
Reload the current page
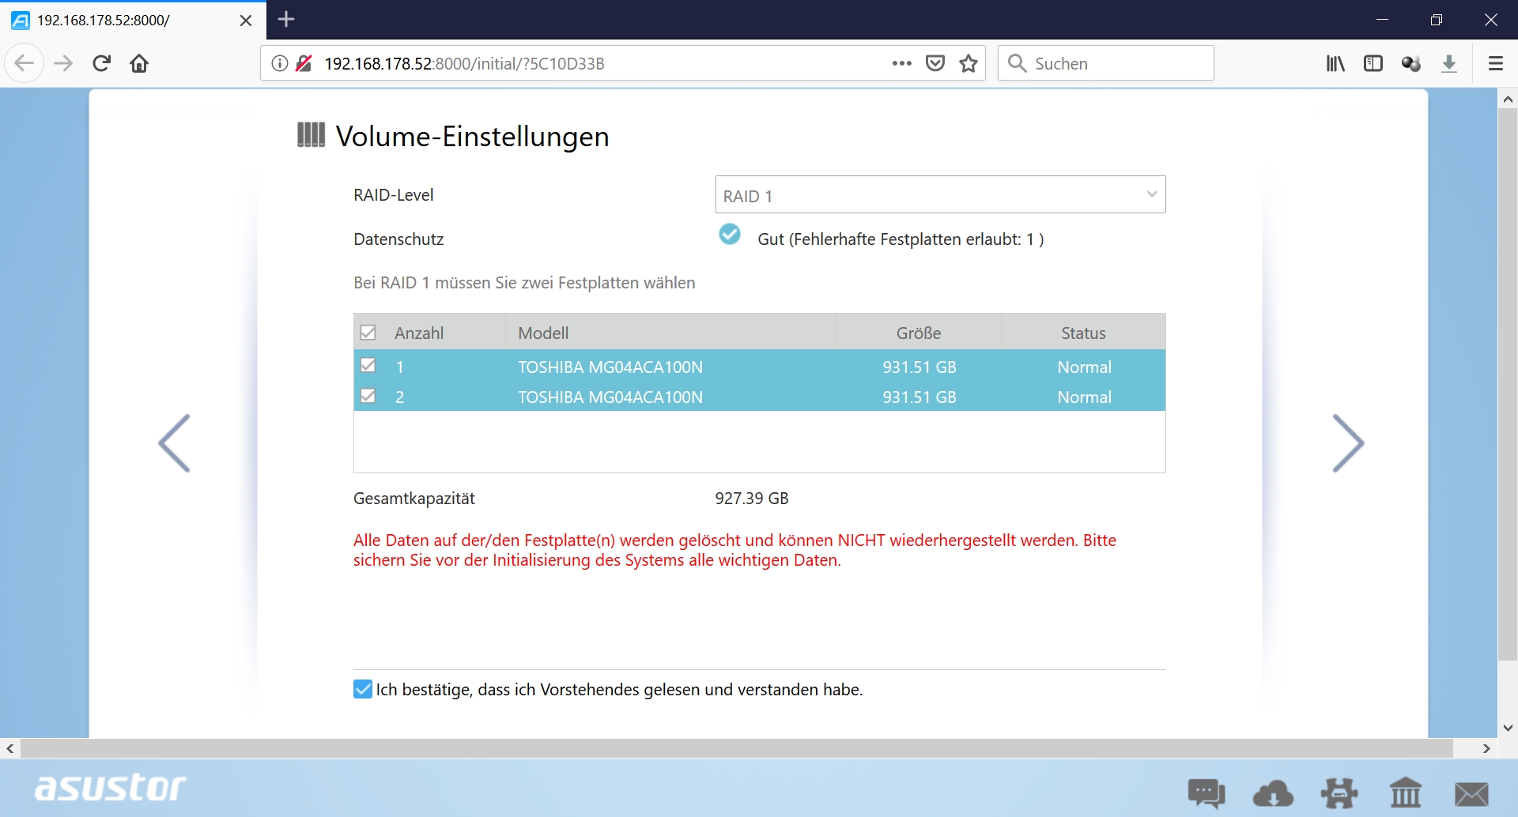101,63
